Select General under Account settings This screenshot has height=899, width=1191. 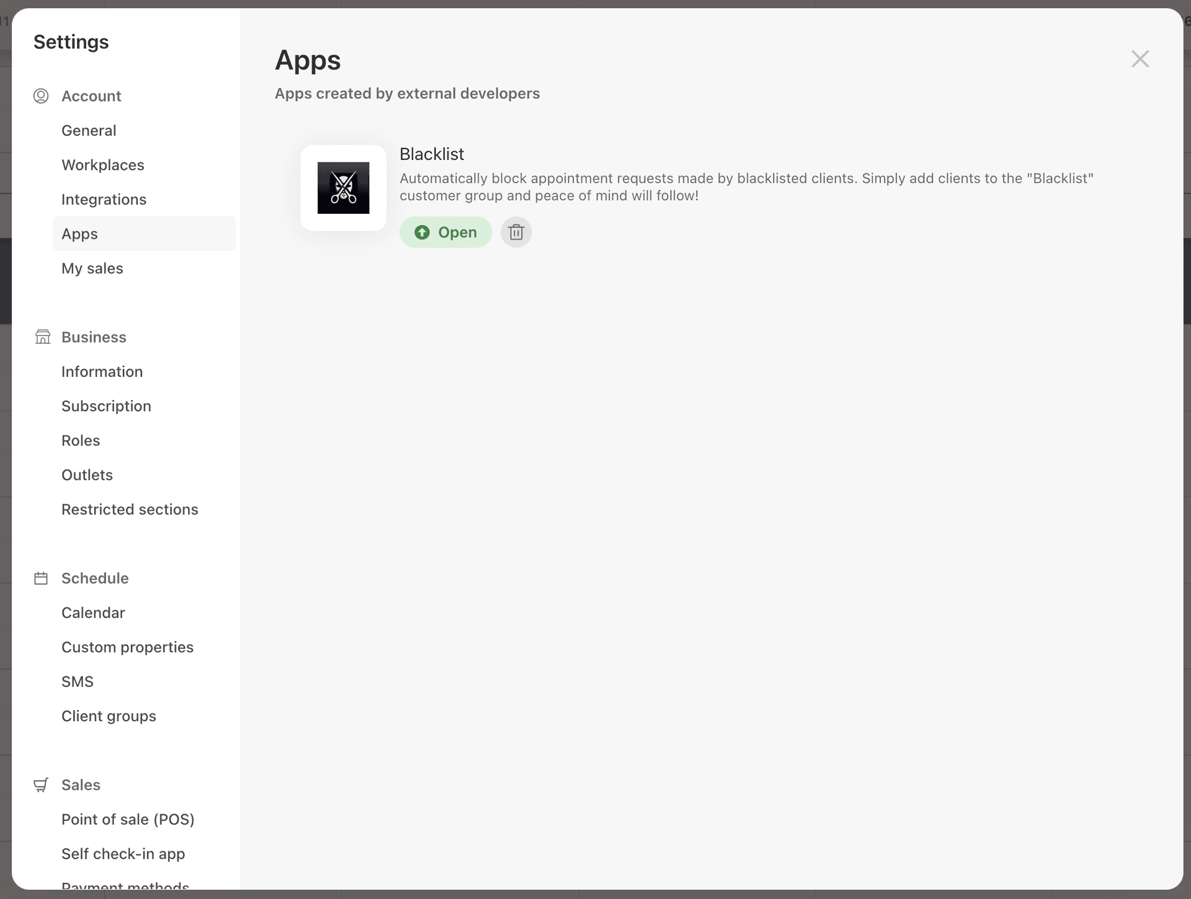pyautogui.click(x=89, y=130)
